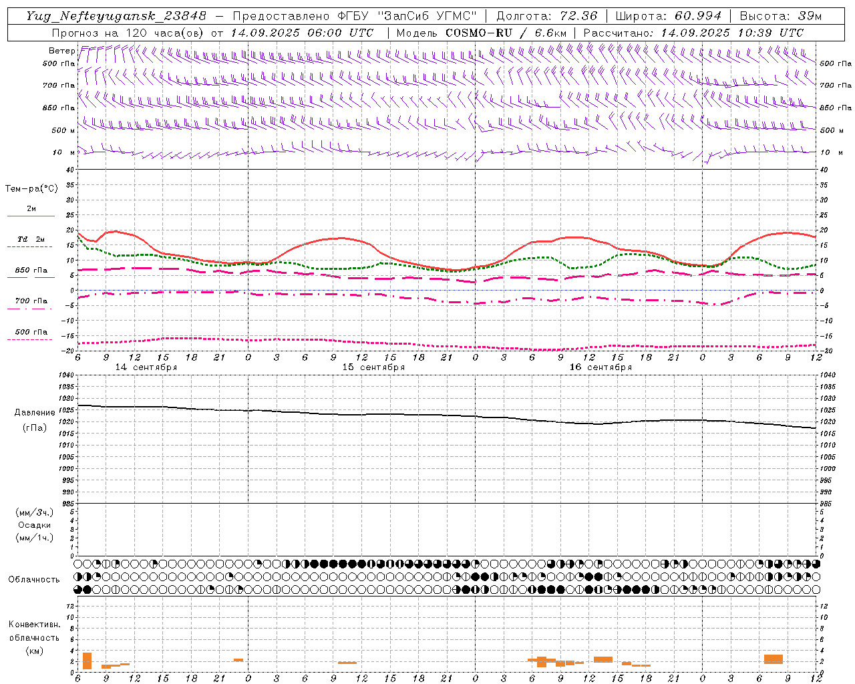Image resolution: width=855 pixels, height=684 pixels.
Task: Click the 'Ветер' wind panel label
Action: (x=61, y=51)
